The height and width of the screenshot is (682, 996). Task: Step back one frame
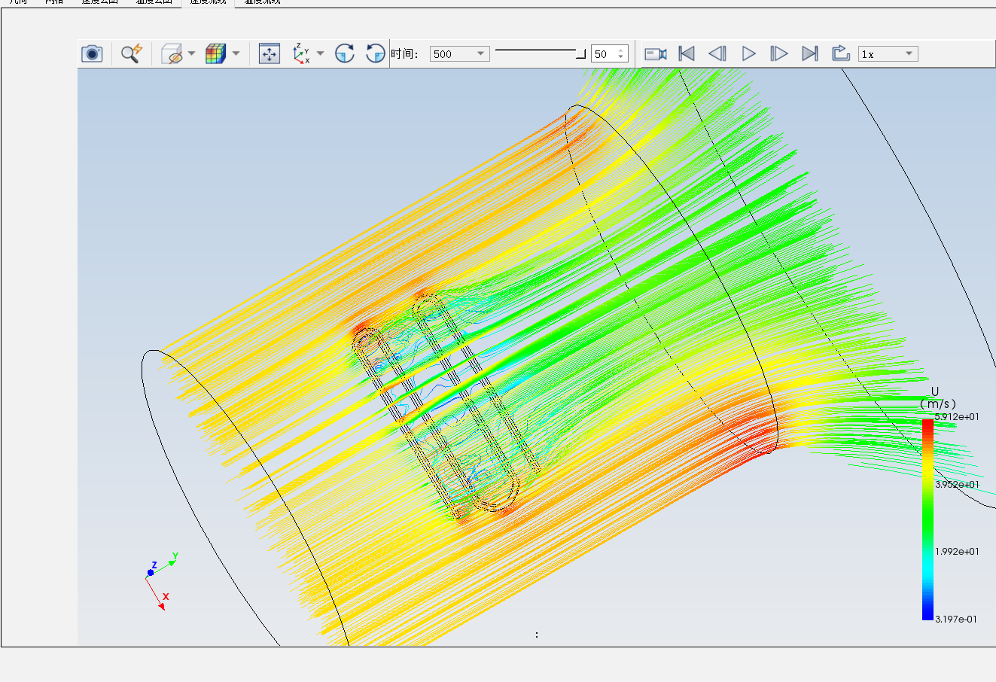coord(717,53)
